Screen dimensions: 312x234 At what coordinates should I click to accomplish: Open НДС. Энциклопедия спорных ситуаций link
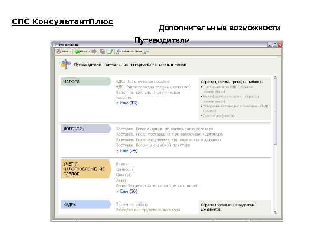coord(153,87)
